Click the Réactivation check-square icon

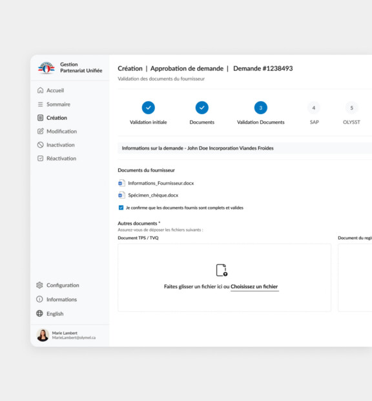(40, 159)
